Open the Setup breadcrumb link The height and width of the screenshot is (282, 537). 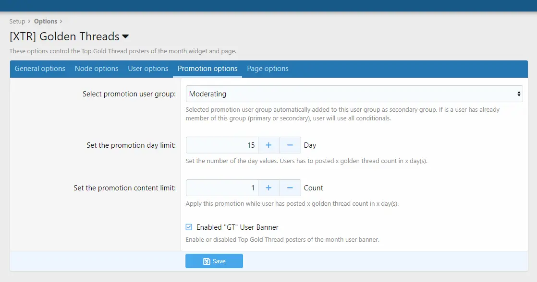click(17, 21)
